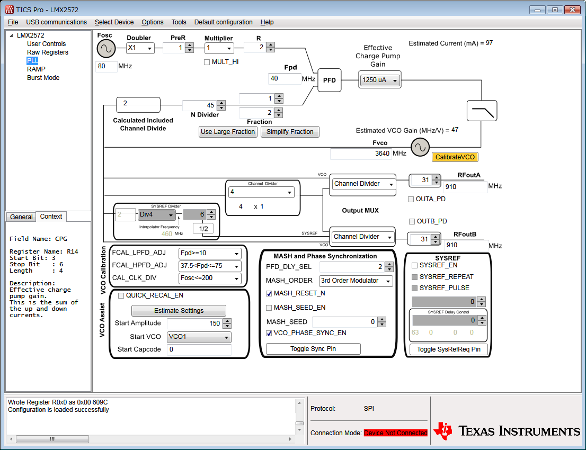
Task: Open the Channel Divider value dropdown
Action: (x=261, y=192)
